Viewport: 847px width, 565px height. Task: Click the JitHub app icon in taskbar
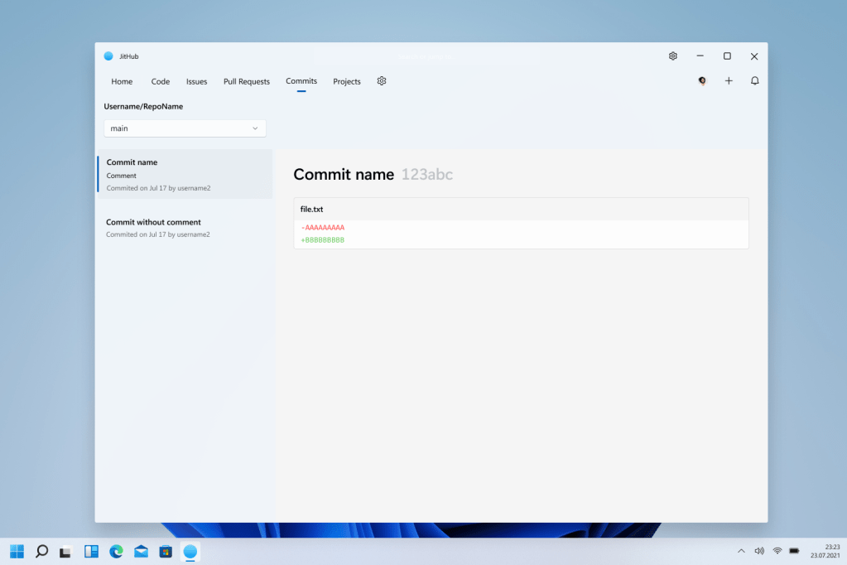(x=190, y=551)
